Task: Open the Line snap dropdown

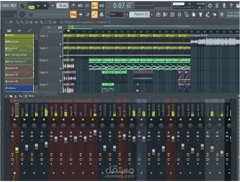Action: 117,14
